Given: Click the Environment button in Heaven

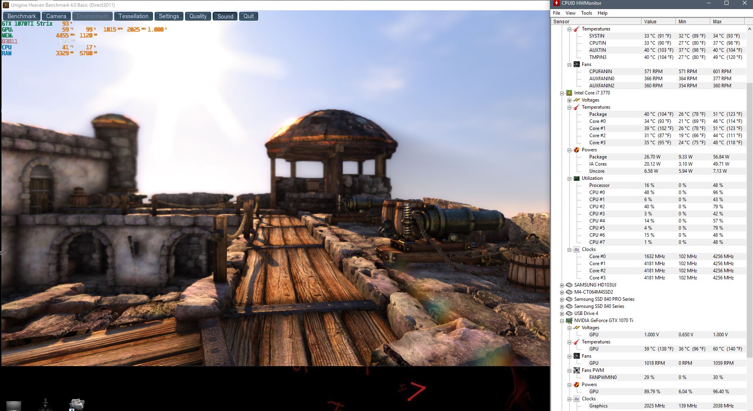Looking at the screenshot, I should [x=92, y=16].
